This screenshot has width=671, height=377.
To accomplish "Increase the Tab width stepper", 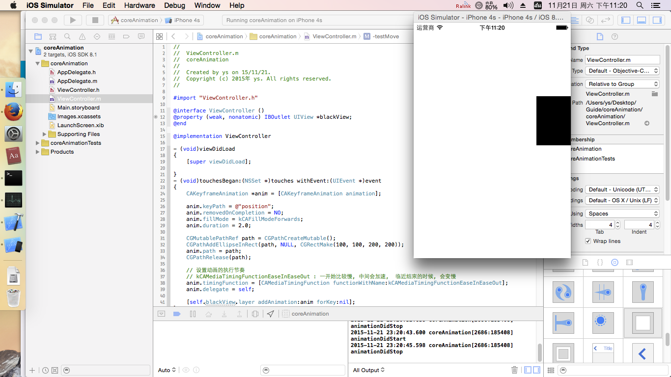I will pos(617,223).
